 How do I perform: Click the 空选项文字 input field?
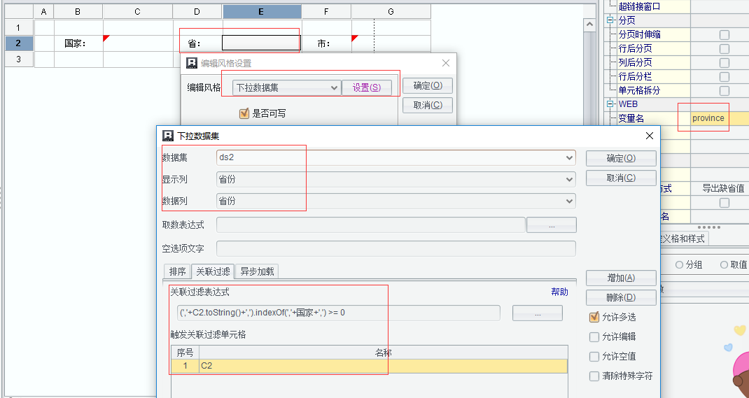(396, 248)
